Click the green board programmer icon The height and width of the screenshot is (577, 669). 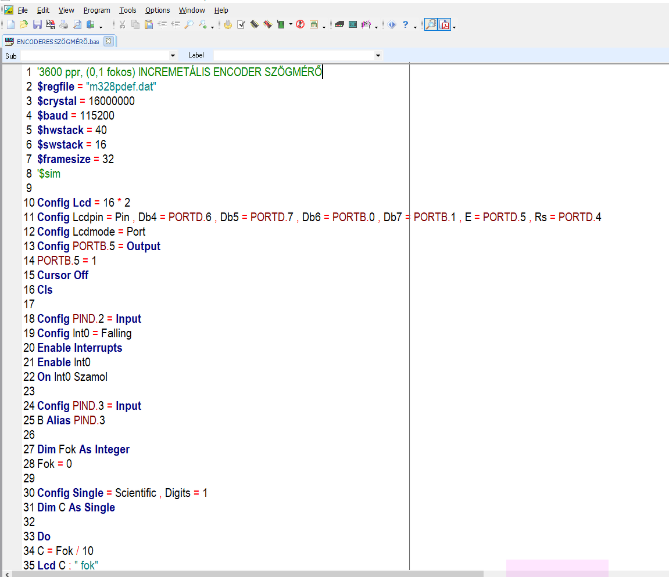[x=281, y=25]
